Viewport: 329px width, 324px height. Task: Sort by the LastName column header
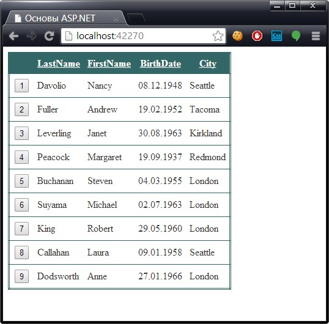coord(59,64)
